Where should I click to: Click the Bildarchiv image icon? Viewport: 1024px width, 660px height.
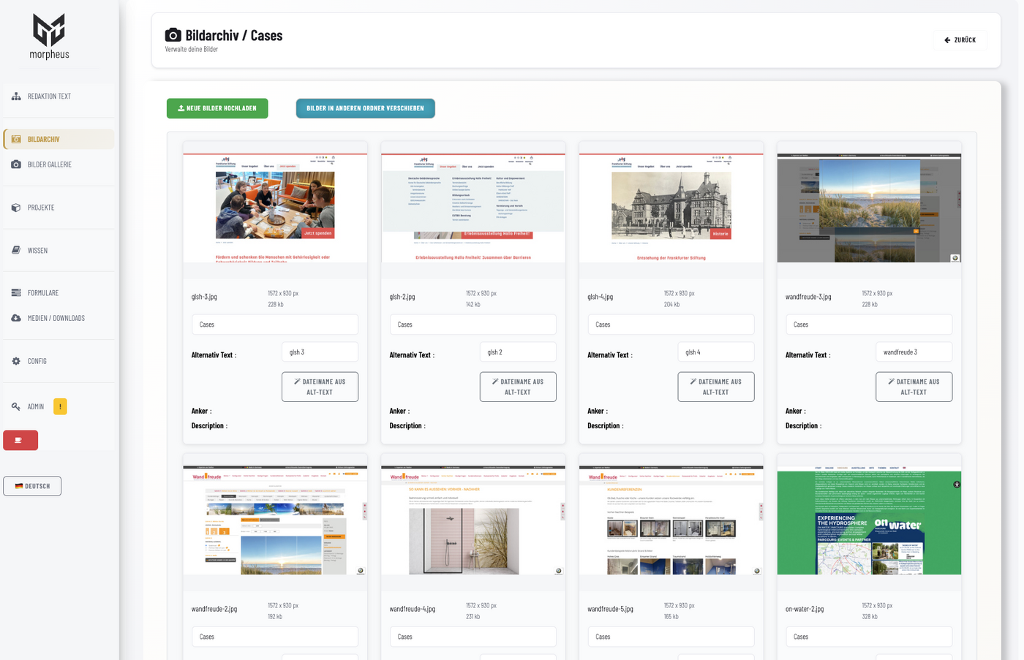point(16,140)
